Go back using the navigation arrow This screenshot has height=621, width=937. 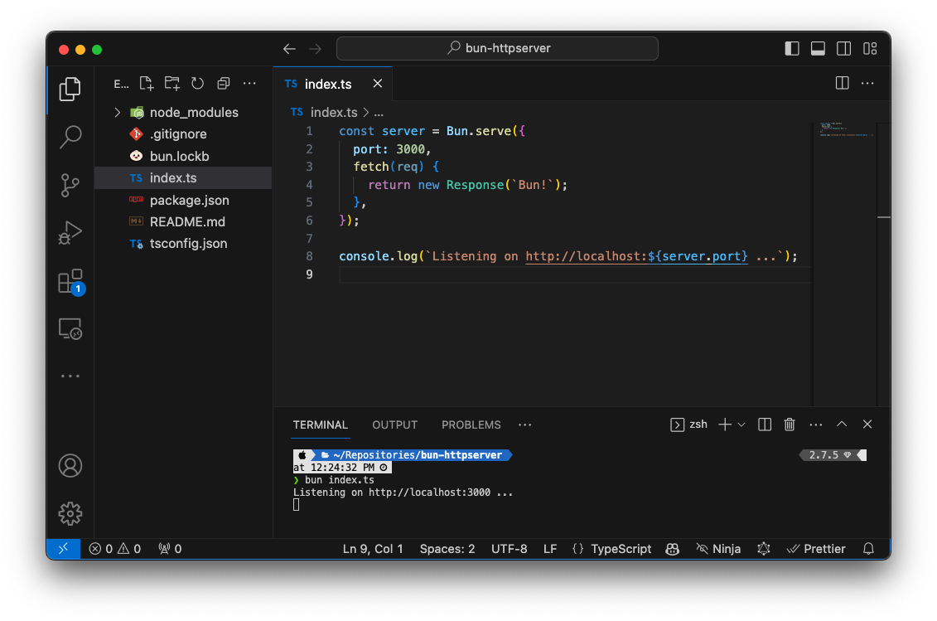289,48
